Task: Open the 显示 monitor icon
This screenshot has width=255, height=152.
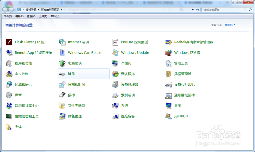Action: click(169, 106)
